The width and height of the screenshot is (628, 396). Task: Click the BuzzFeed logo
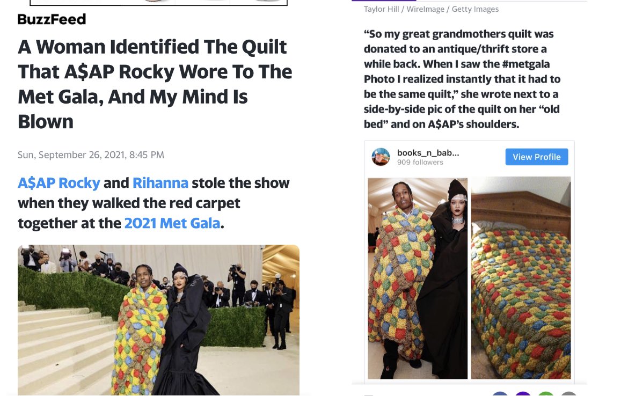point(52,19)
